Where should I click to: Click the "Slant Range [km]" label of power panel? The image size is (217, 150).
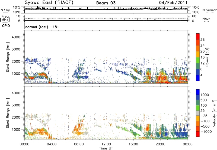point(8,57)
